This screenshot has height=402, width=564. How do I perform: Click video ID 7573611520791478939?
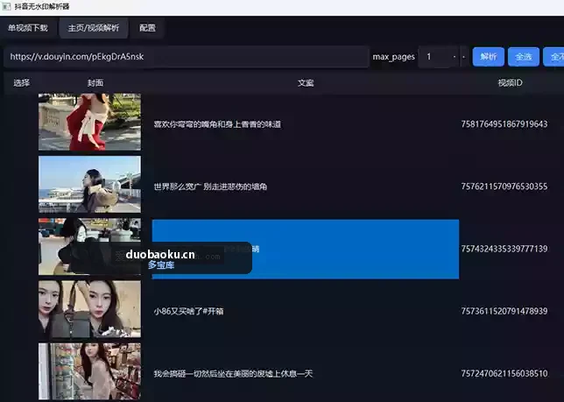pos(504,311)
